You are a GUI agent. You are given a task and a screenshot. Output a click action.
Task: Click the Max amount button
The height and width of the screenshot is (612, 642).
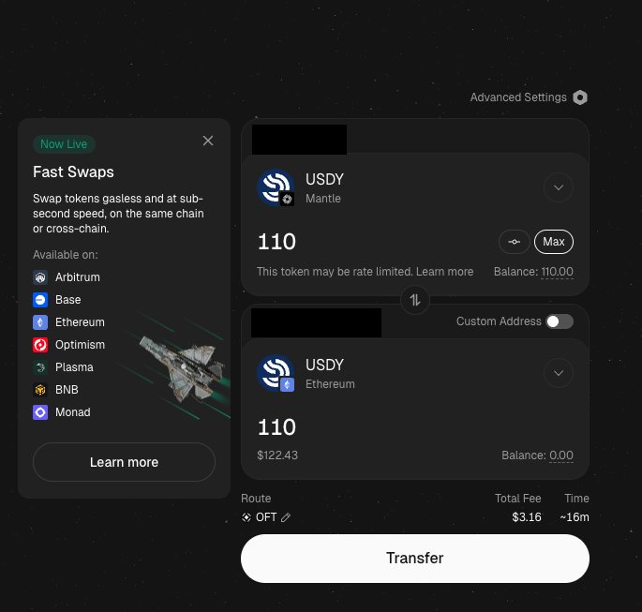point(554,242)
